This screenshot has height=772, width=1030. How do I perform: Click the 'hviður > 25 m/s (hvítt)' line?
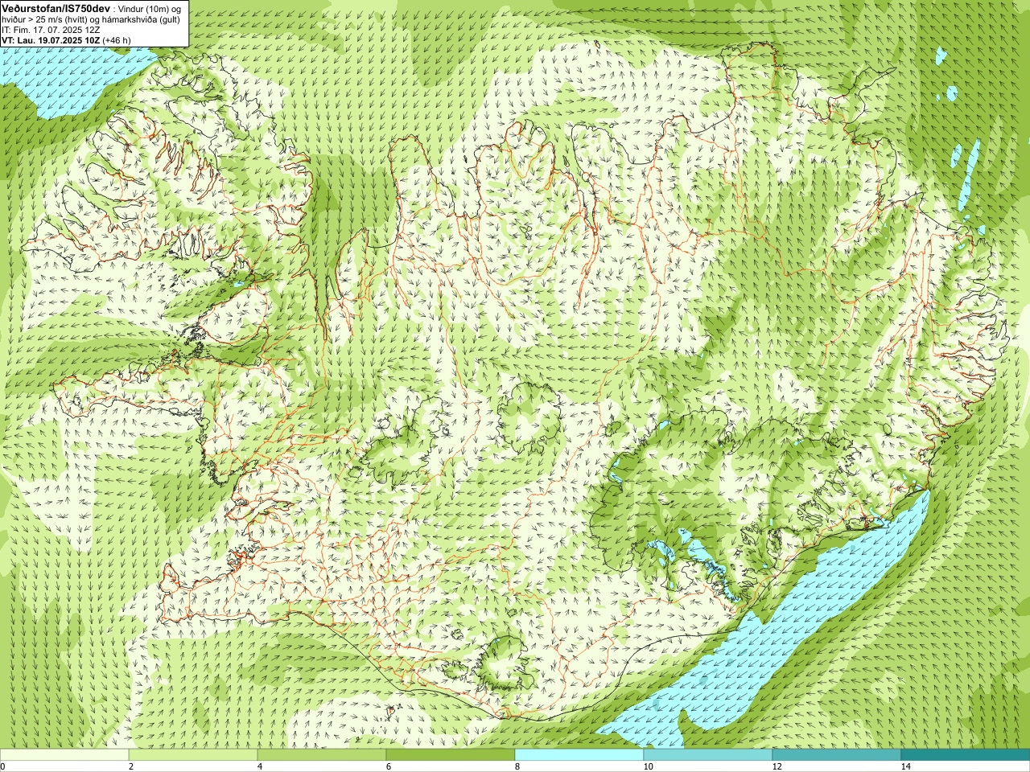(x=43, y=19)
